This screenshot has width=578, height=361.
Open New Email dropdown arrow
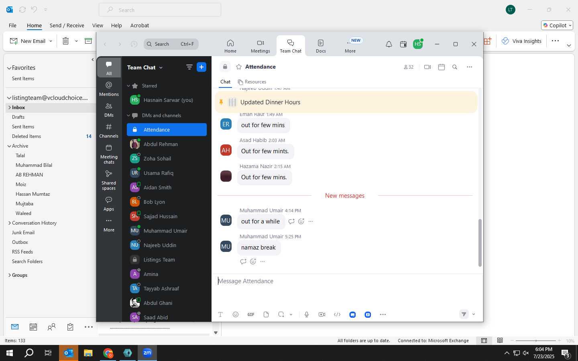[x=51, y=41]
